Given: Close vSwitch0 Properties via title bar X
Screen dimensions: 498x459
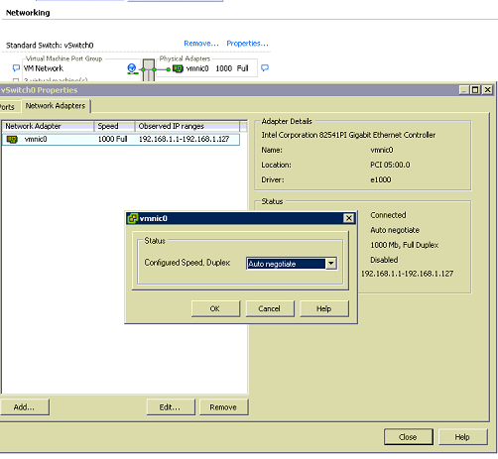Looking at the screenshot, I should (x=487, y=90).
